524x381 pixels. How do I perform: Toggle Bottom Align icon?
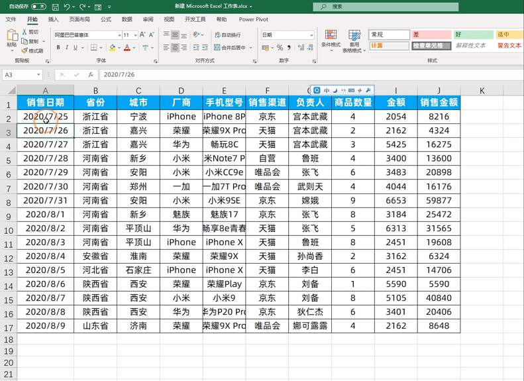click(x=183, y=34)
